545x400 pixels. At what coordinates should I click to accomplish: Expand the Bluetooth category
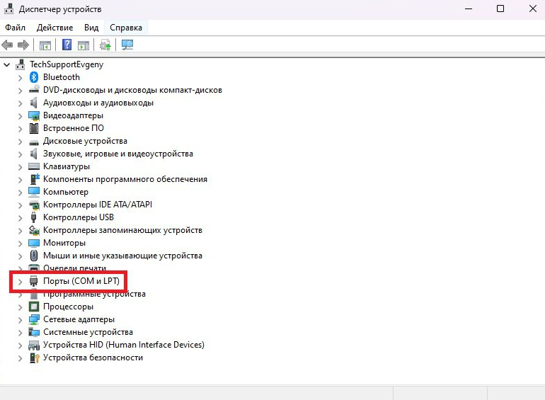tap(20, 78)
